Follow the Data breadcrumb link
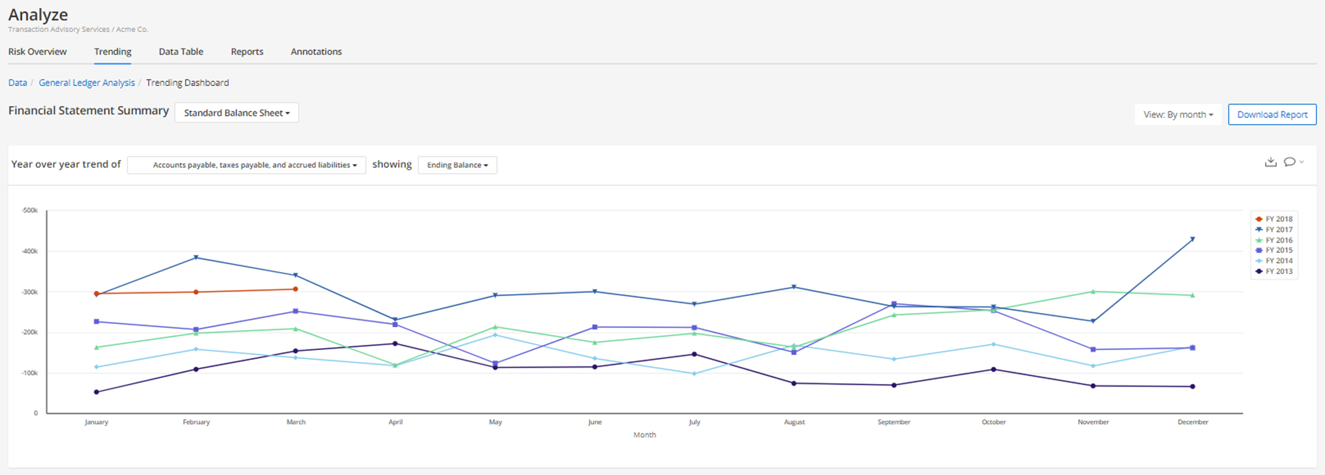This screenshot has width=1325, height=475. (18, 83)
